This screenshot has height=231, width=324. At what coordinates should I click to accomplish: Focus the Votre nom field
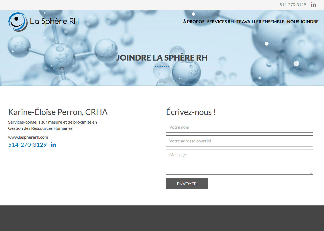[239, 127]
